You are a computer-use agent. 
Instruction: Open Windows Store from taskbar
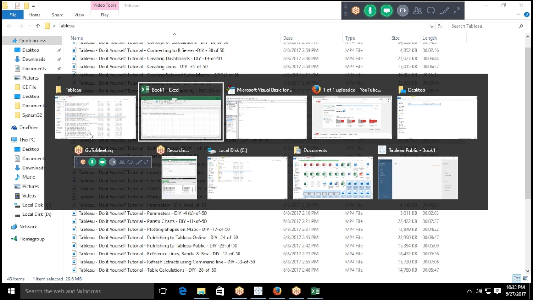pyautogui.click(x=220, y=291)
